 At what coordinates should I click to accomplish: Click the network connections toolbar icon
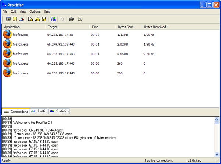(x=53, y=19)
